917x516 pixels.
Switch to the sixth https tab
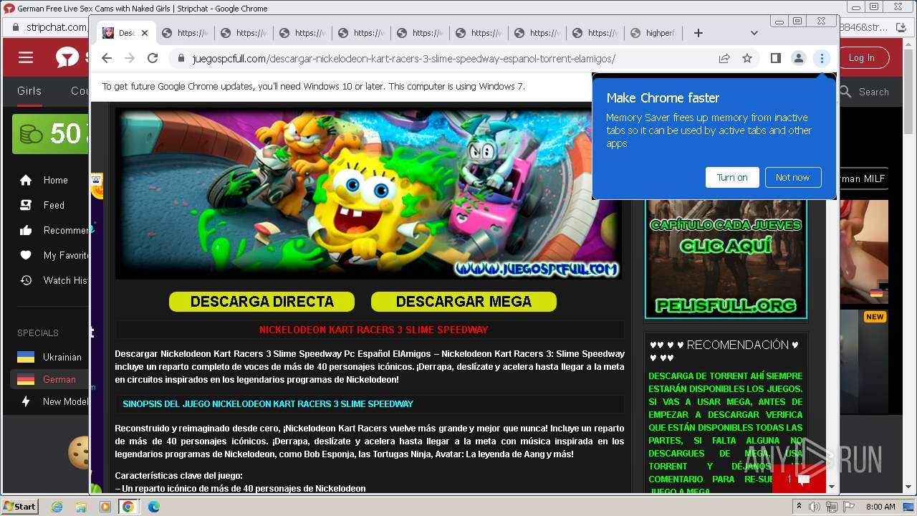[478, 33]
